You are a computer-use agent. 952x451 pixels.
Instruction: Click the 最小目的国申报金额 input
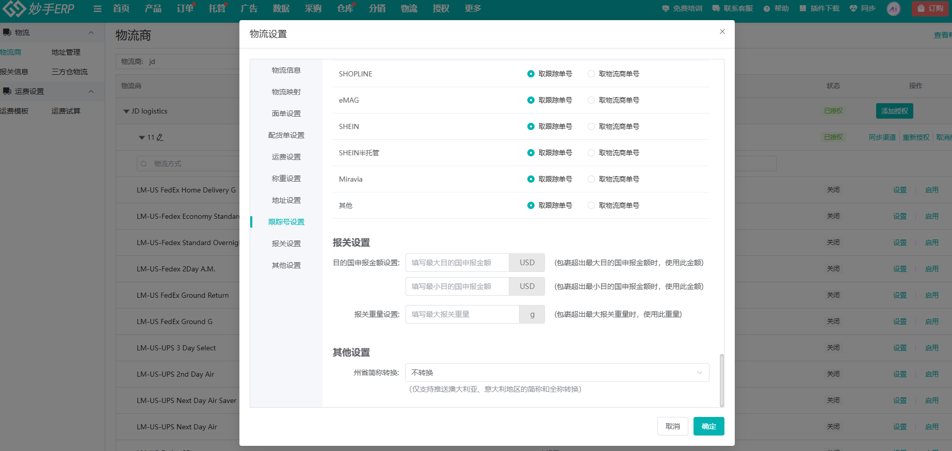[x=457, y=286]
